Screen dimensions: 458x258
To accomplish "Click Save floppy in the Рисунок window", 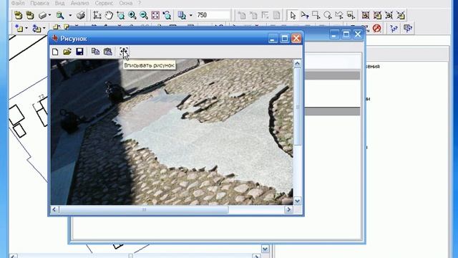I will point(79,52).
